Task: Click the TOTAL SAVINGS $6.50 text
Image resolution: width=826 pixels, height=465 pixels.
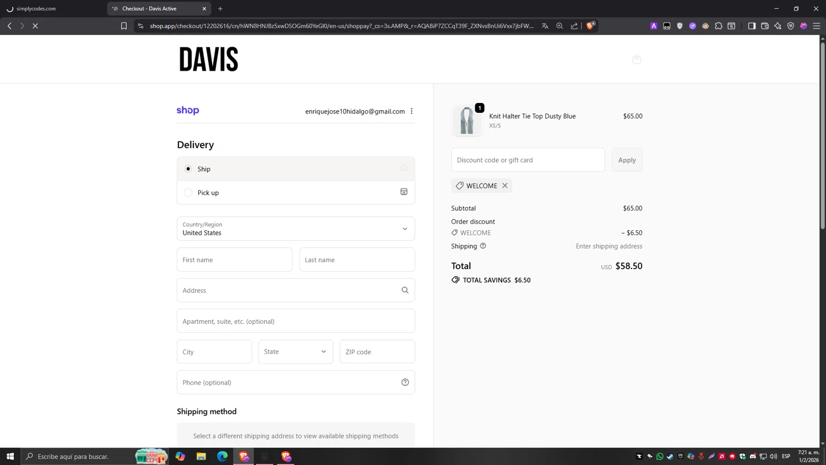Action: point(497,280)
